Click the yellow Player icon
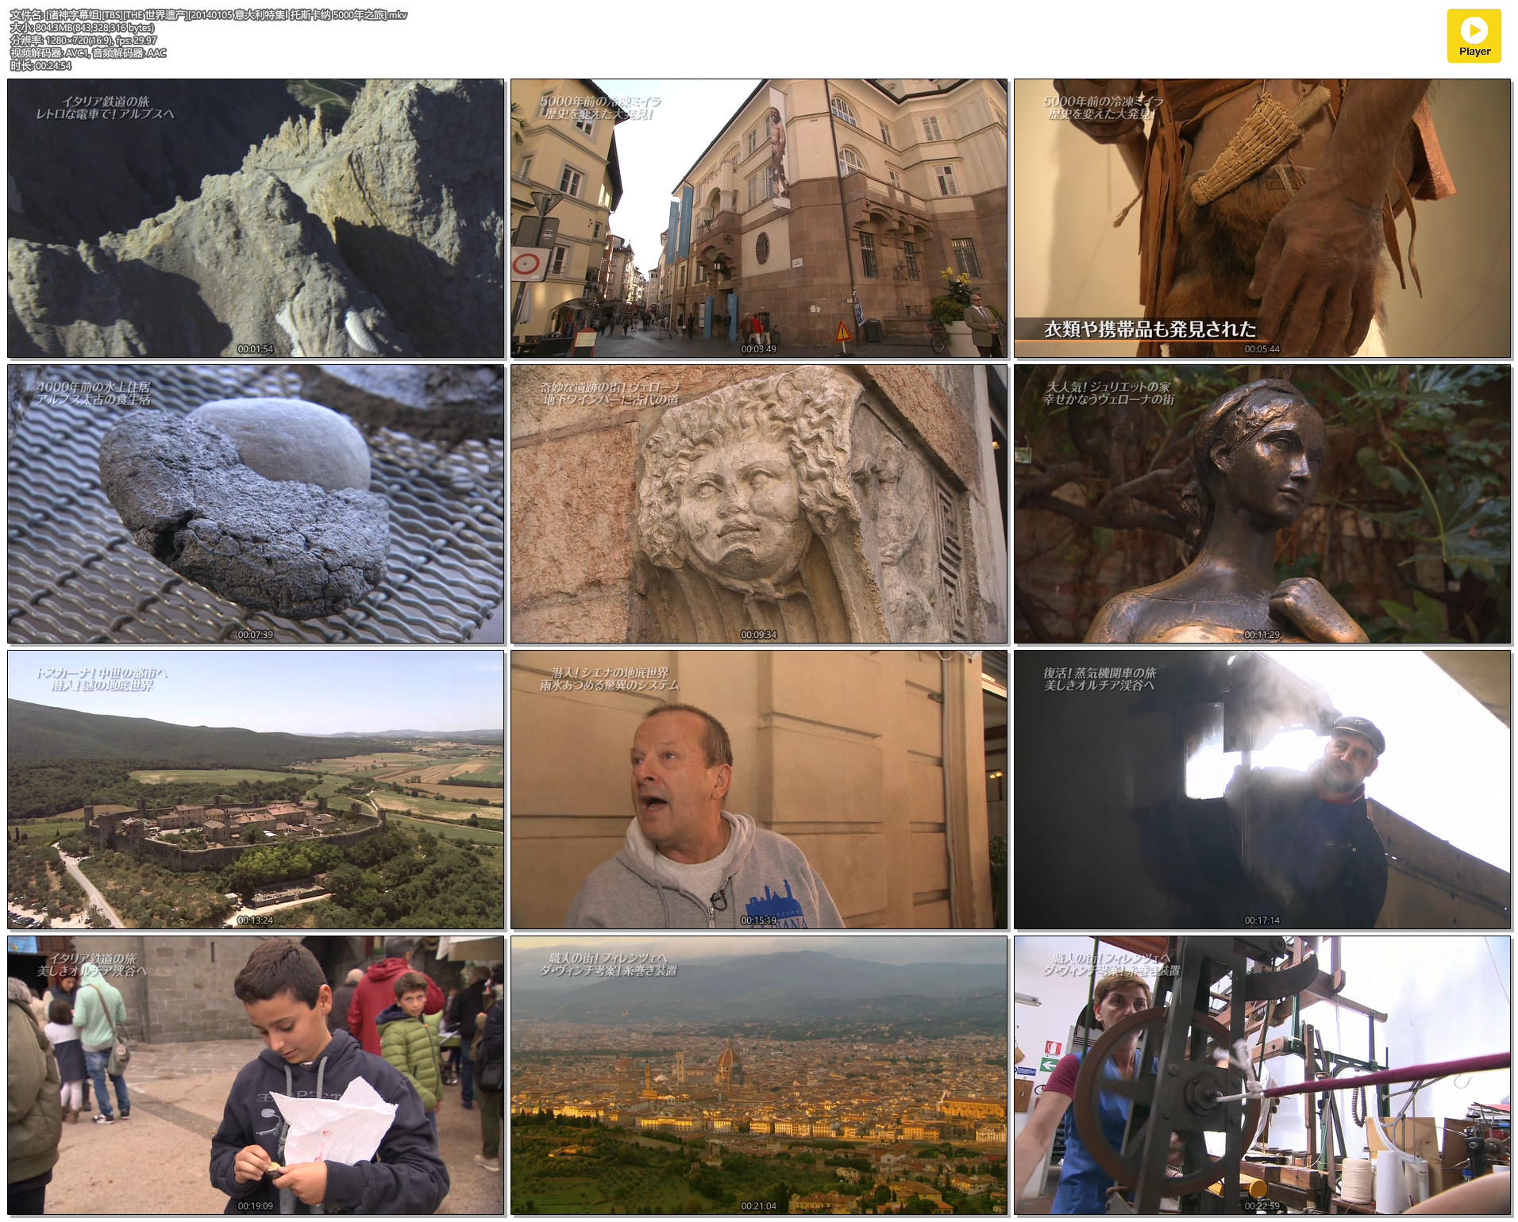The height and width of the screenshot is (1222, 1518). [x=1474, y=36]
